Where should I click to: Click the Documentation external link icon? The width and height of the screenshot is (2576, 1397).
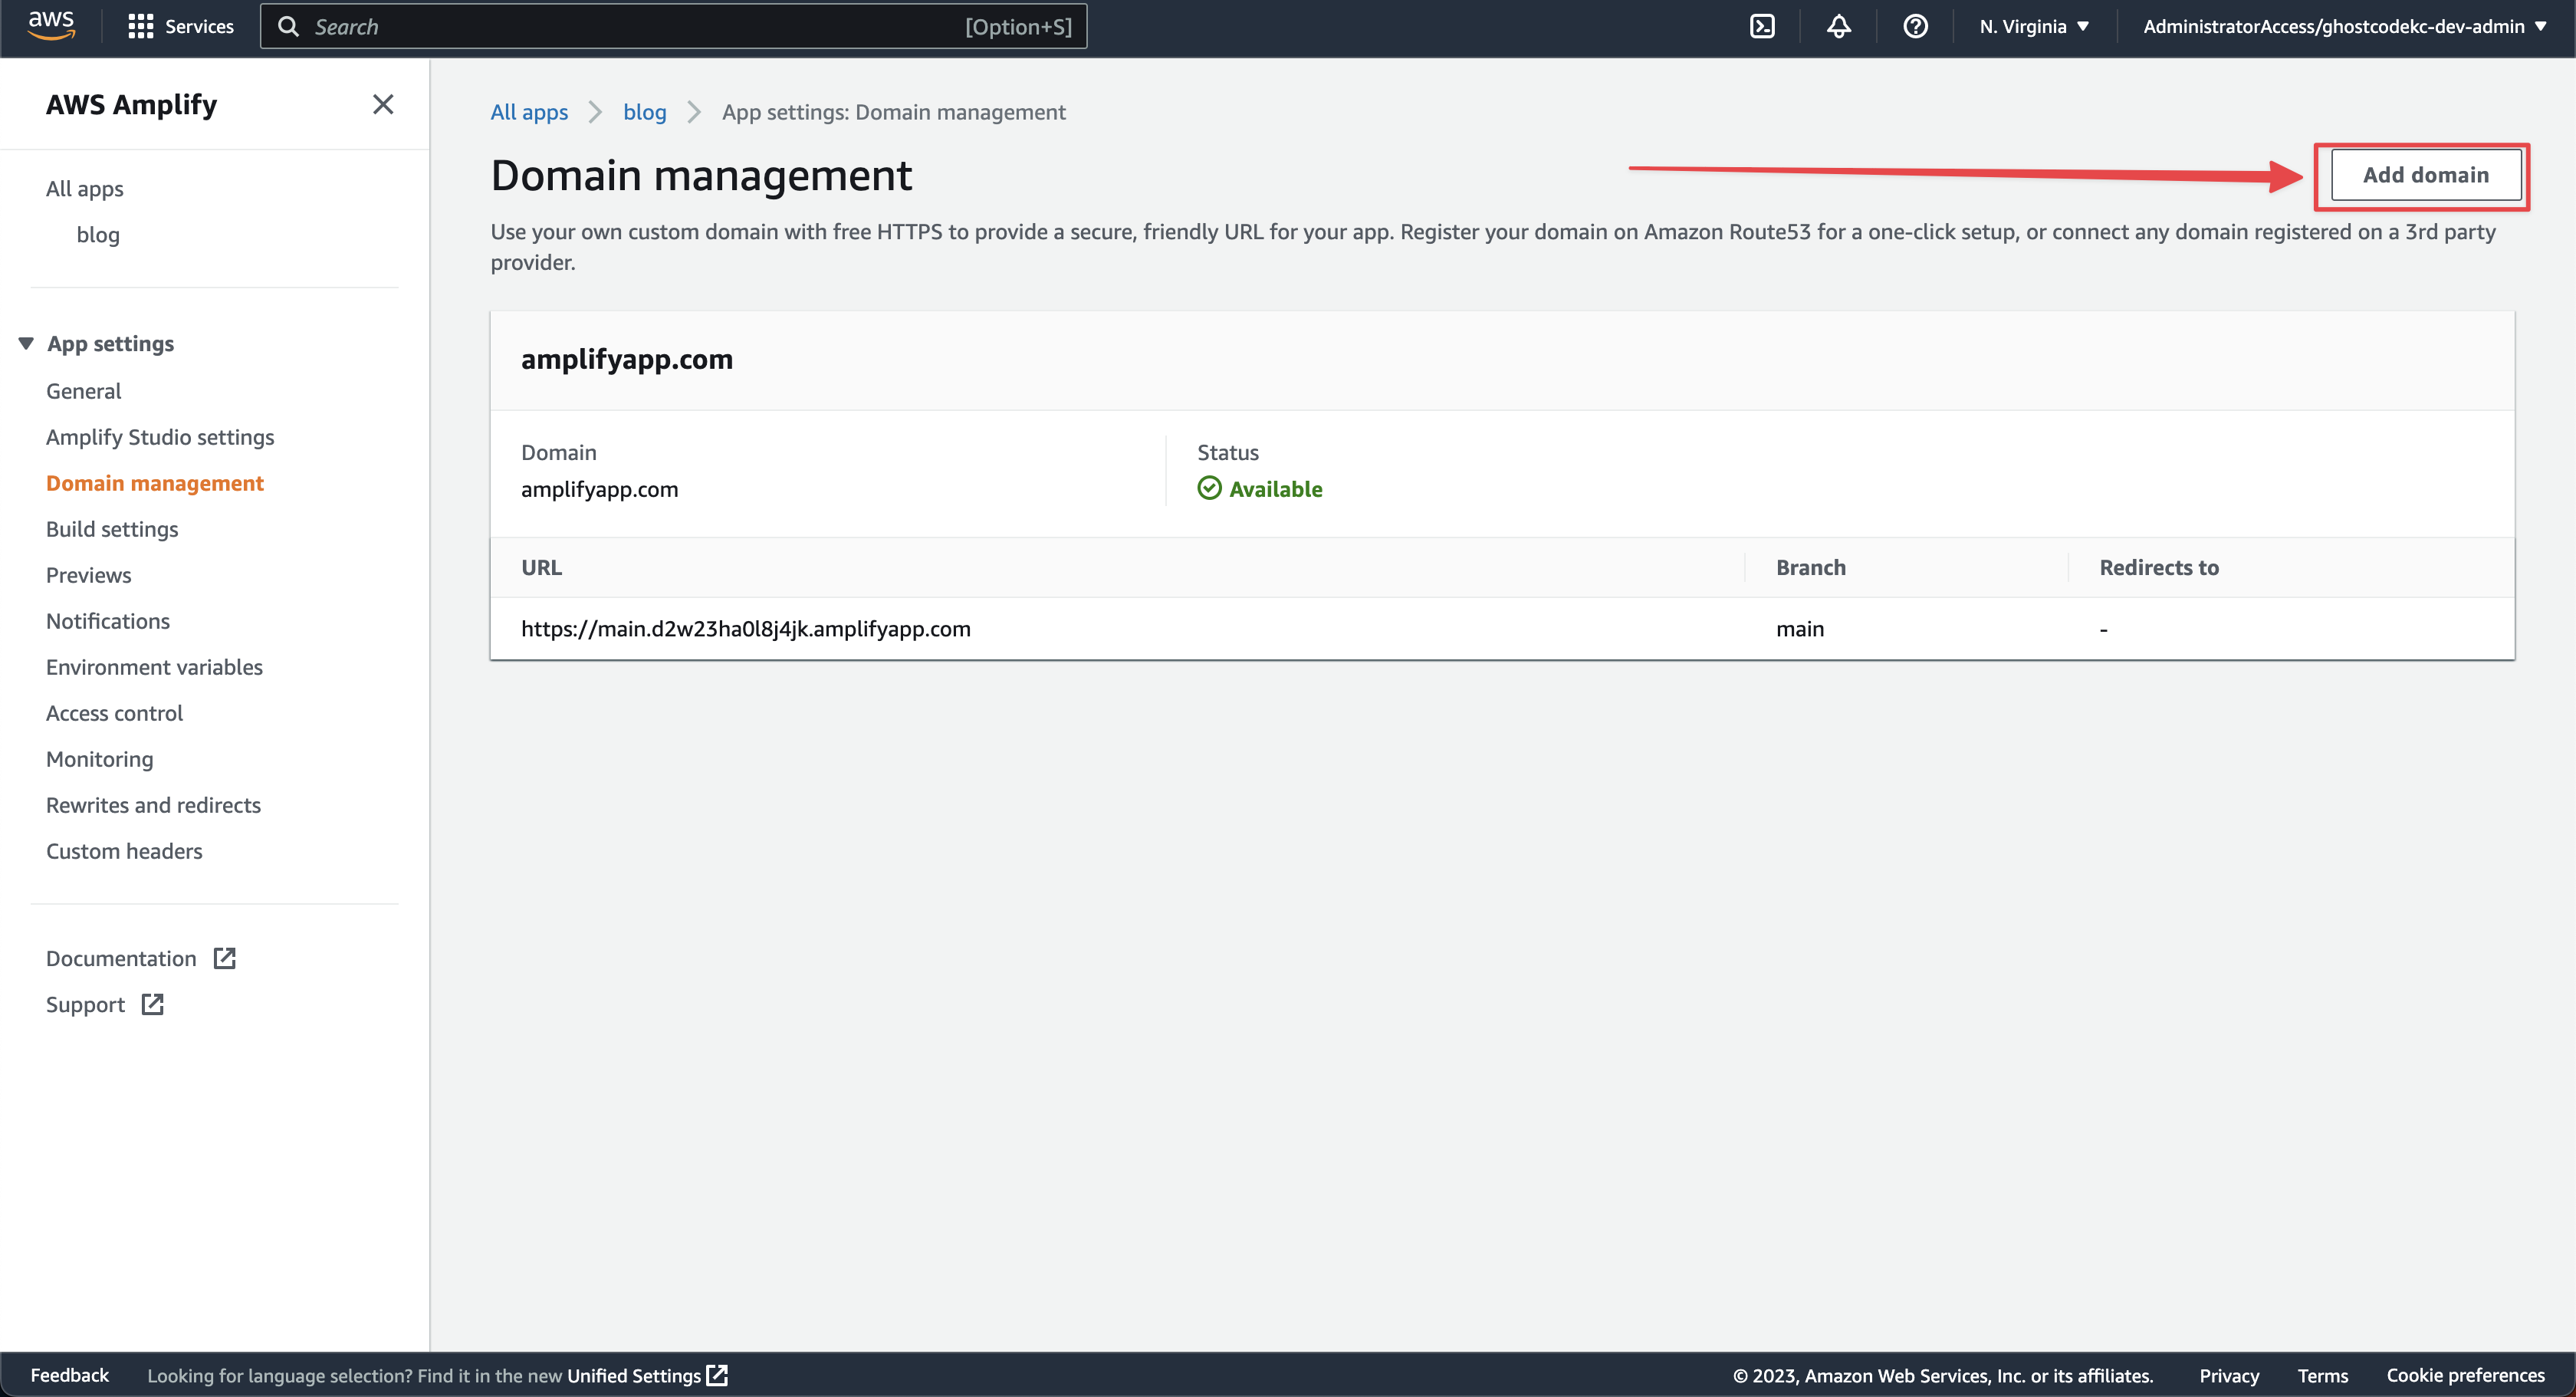pos(225,958)
